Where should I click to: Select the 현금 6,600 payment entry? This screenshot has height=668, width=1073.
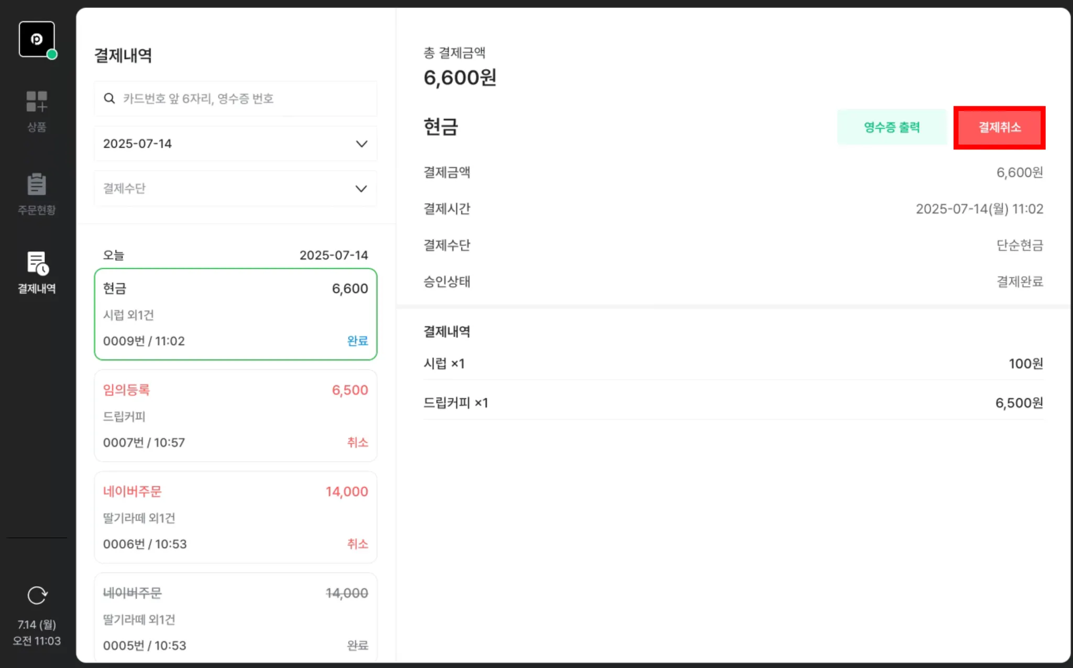click(x=235, y=314)
